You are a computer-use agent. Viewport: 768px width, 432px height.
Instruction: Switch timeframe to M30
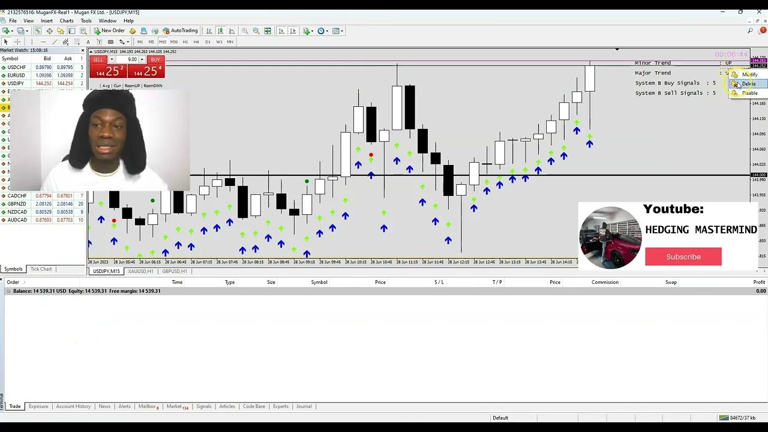(x=174, y=42)
